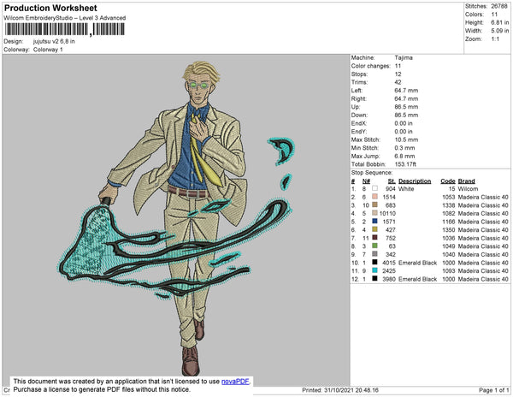
Task: Click the Page 1 of 1 footer
Action: click(x=494, y=390)
